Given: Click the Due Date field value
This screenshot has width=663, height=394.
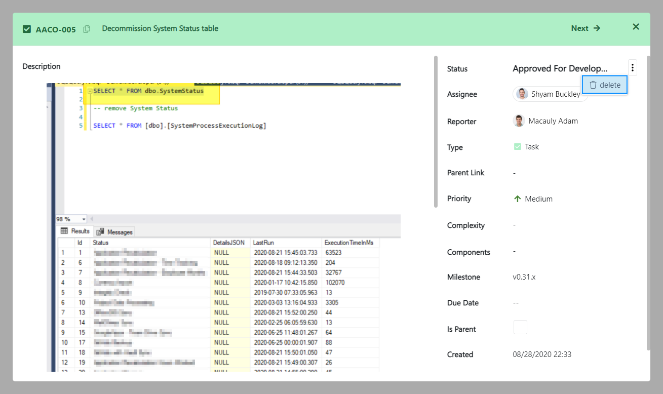Looking at the screenshot, I should pyautogui.click(x=516, y=303).
